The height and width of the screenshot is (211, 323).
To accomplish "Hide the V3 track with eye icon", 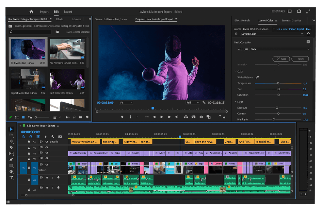I will click(x=47, y=153).
